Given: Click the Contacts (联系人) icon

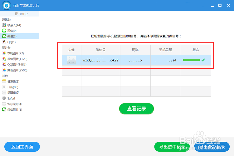Looking at the screenshot, I should 4,25.
